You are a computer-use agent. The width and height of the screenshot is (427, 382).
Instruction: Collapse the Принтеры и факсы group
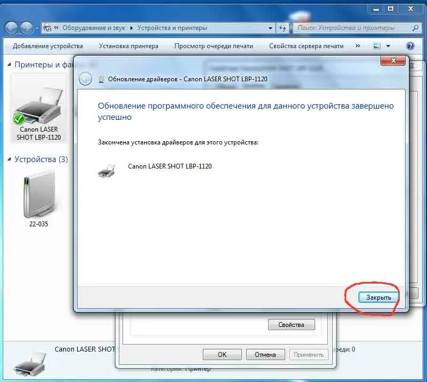pos(9,65)
